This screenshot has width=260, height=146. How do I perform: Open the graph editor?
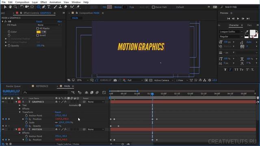pyautogui.click(x=104, y=92)
